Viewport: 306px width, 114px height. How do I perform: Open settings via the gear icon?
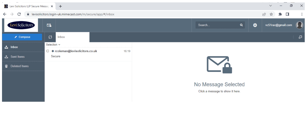pos(255,25)
